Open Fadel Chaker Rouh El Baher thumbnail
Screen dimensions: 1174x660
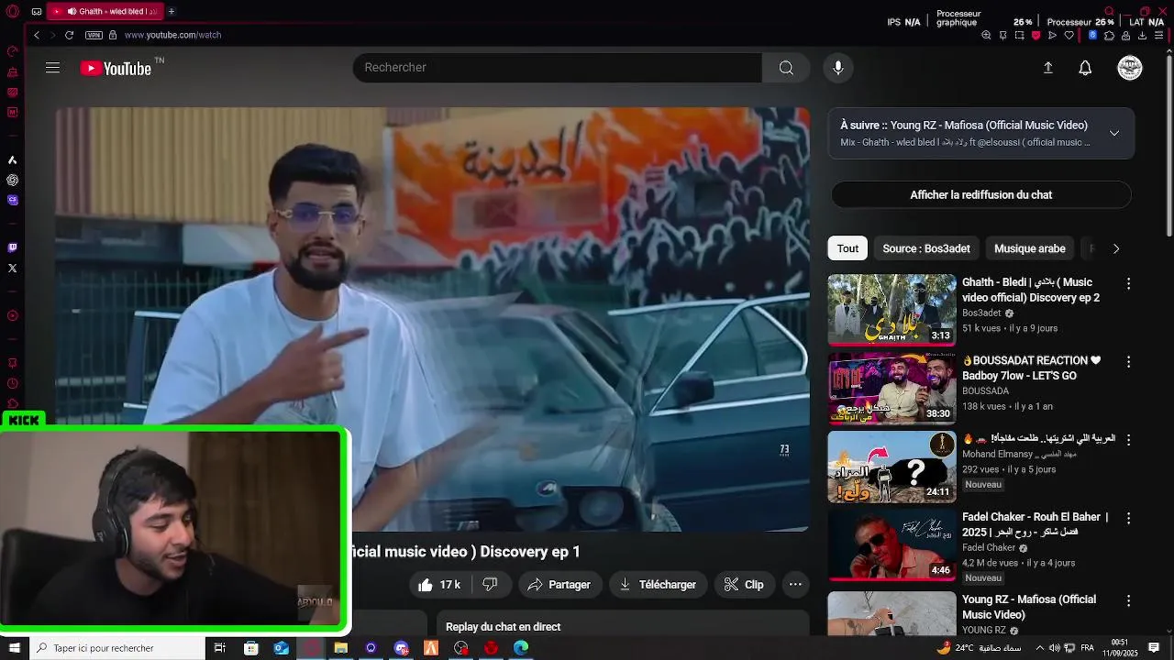click(892, 545)
